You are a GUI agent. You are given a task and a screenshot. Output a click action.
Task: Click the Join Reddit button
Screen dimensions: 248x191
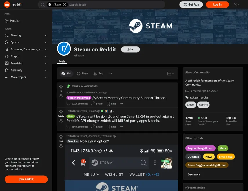(x=26, y=179)
